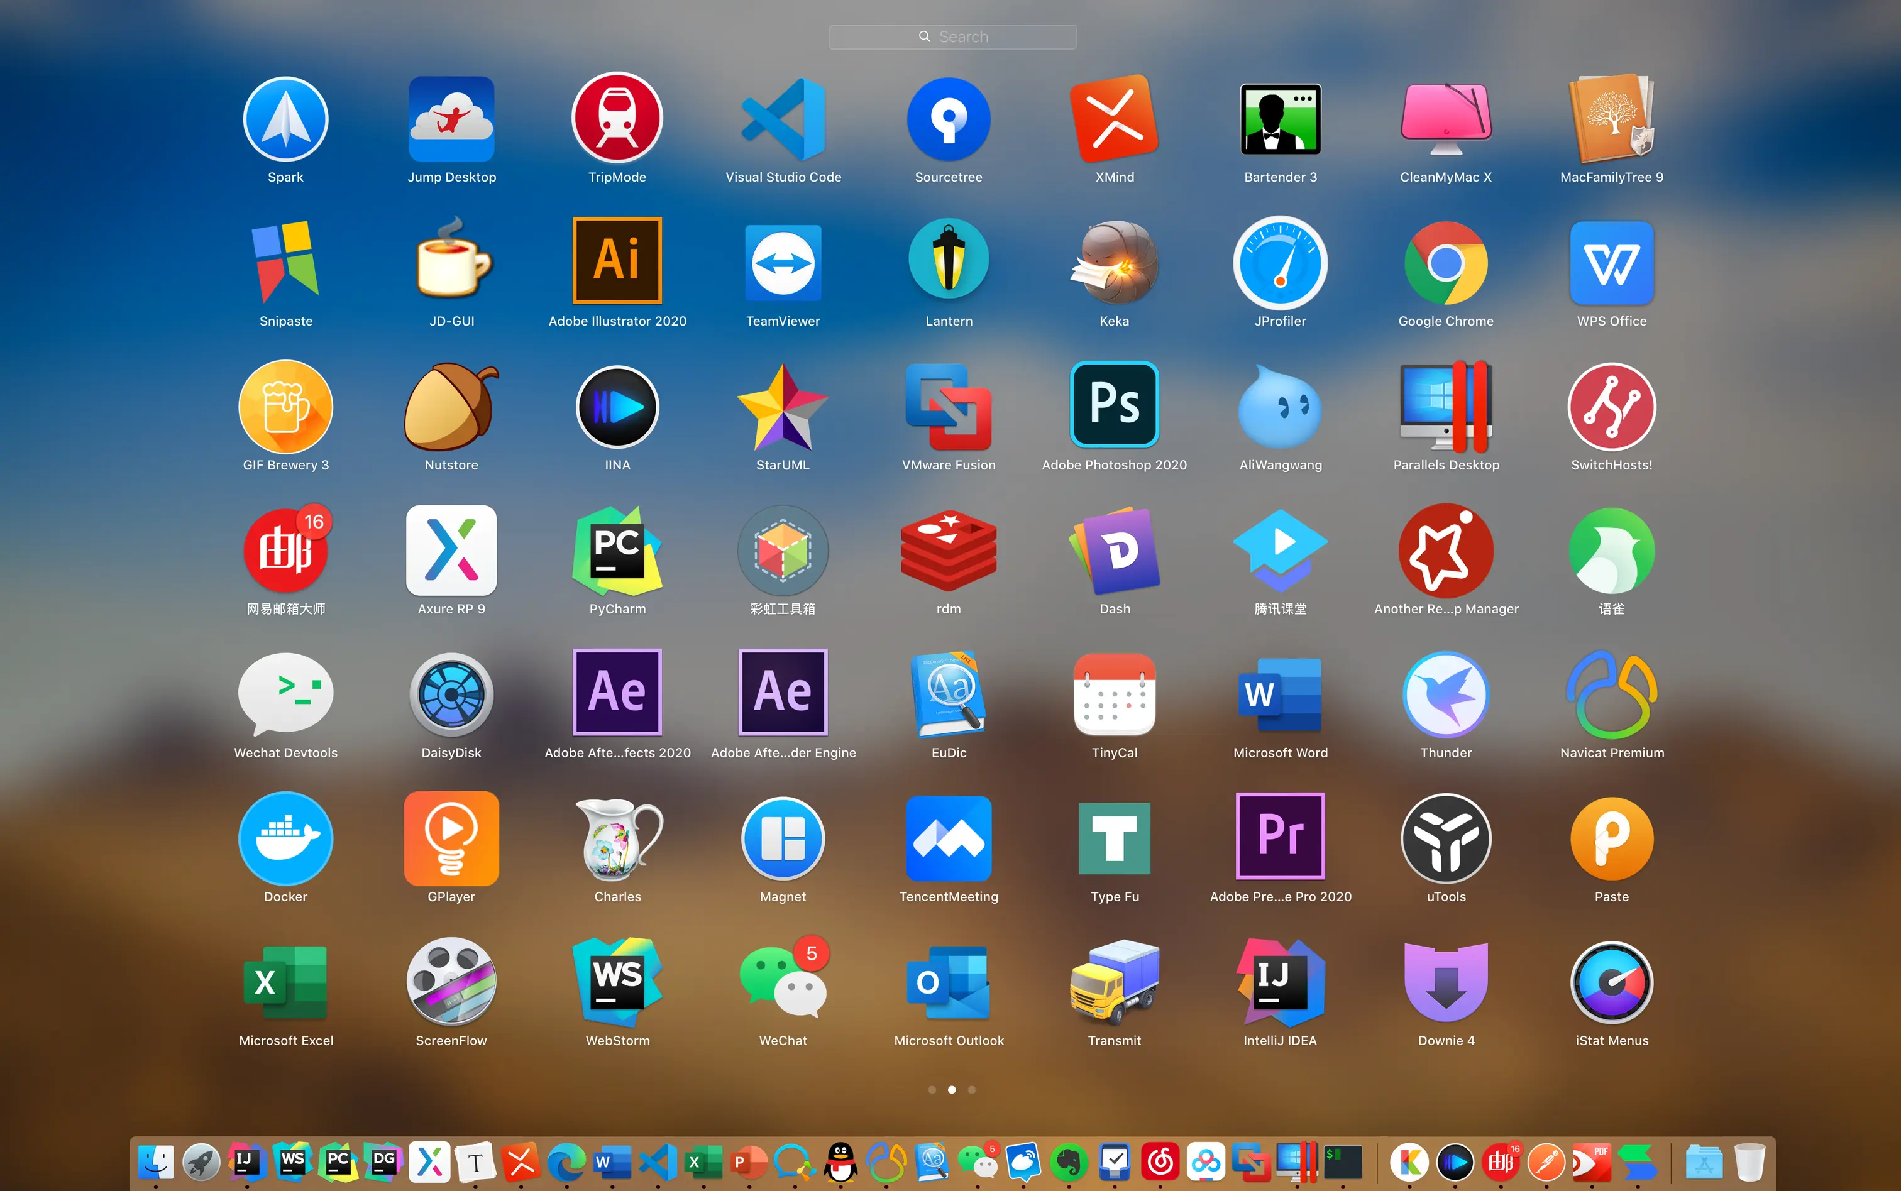Open Adobe Photoshop 2020
1901x1191 pixels.
(x=1114, y=407)
